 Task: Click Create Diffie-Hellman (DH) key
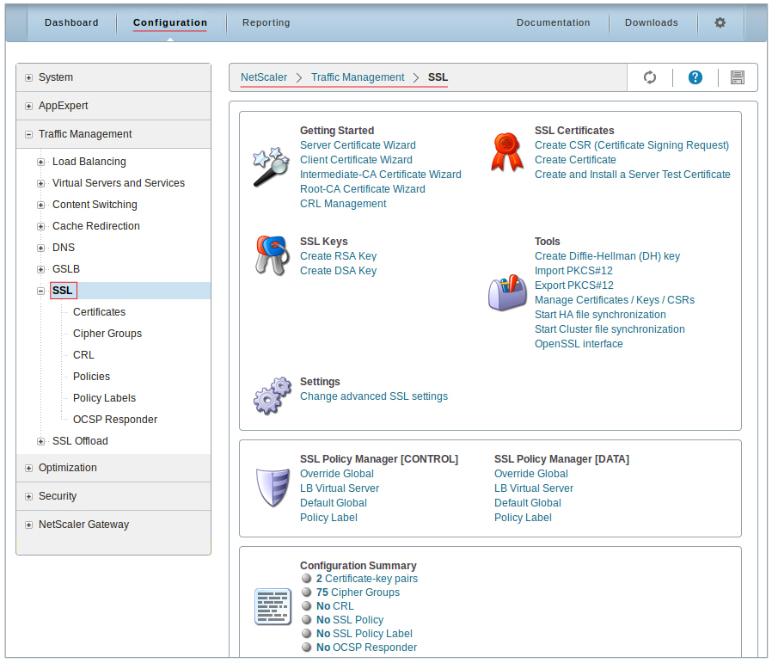[x=607, y=256]
